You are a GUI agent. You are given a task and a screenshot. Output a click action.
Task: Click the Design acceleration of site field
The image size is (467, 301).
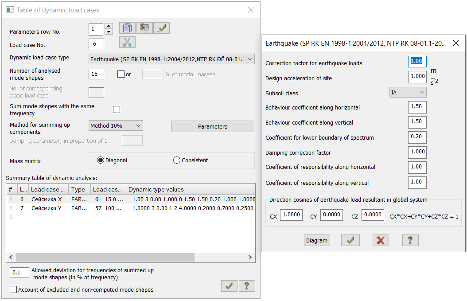pos(417,76)
